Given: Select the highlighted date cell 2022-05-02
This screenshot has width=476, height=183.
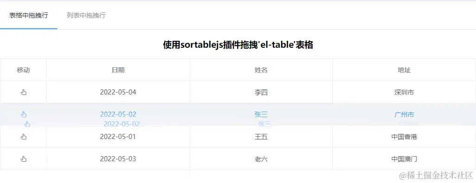Looking at the screenshot, I should tap(118, 114).
